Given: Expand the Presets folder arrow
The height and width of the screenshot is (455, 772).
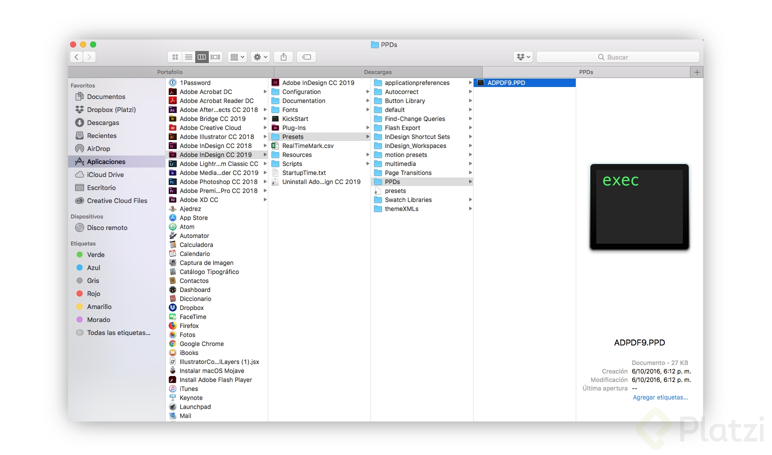Looking at the screenshot, I should click(x=367, y=136).
